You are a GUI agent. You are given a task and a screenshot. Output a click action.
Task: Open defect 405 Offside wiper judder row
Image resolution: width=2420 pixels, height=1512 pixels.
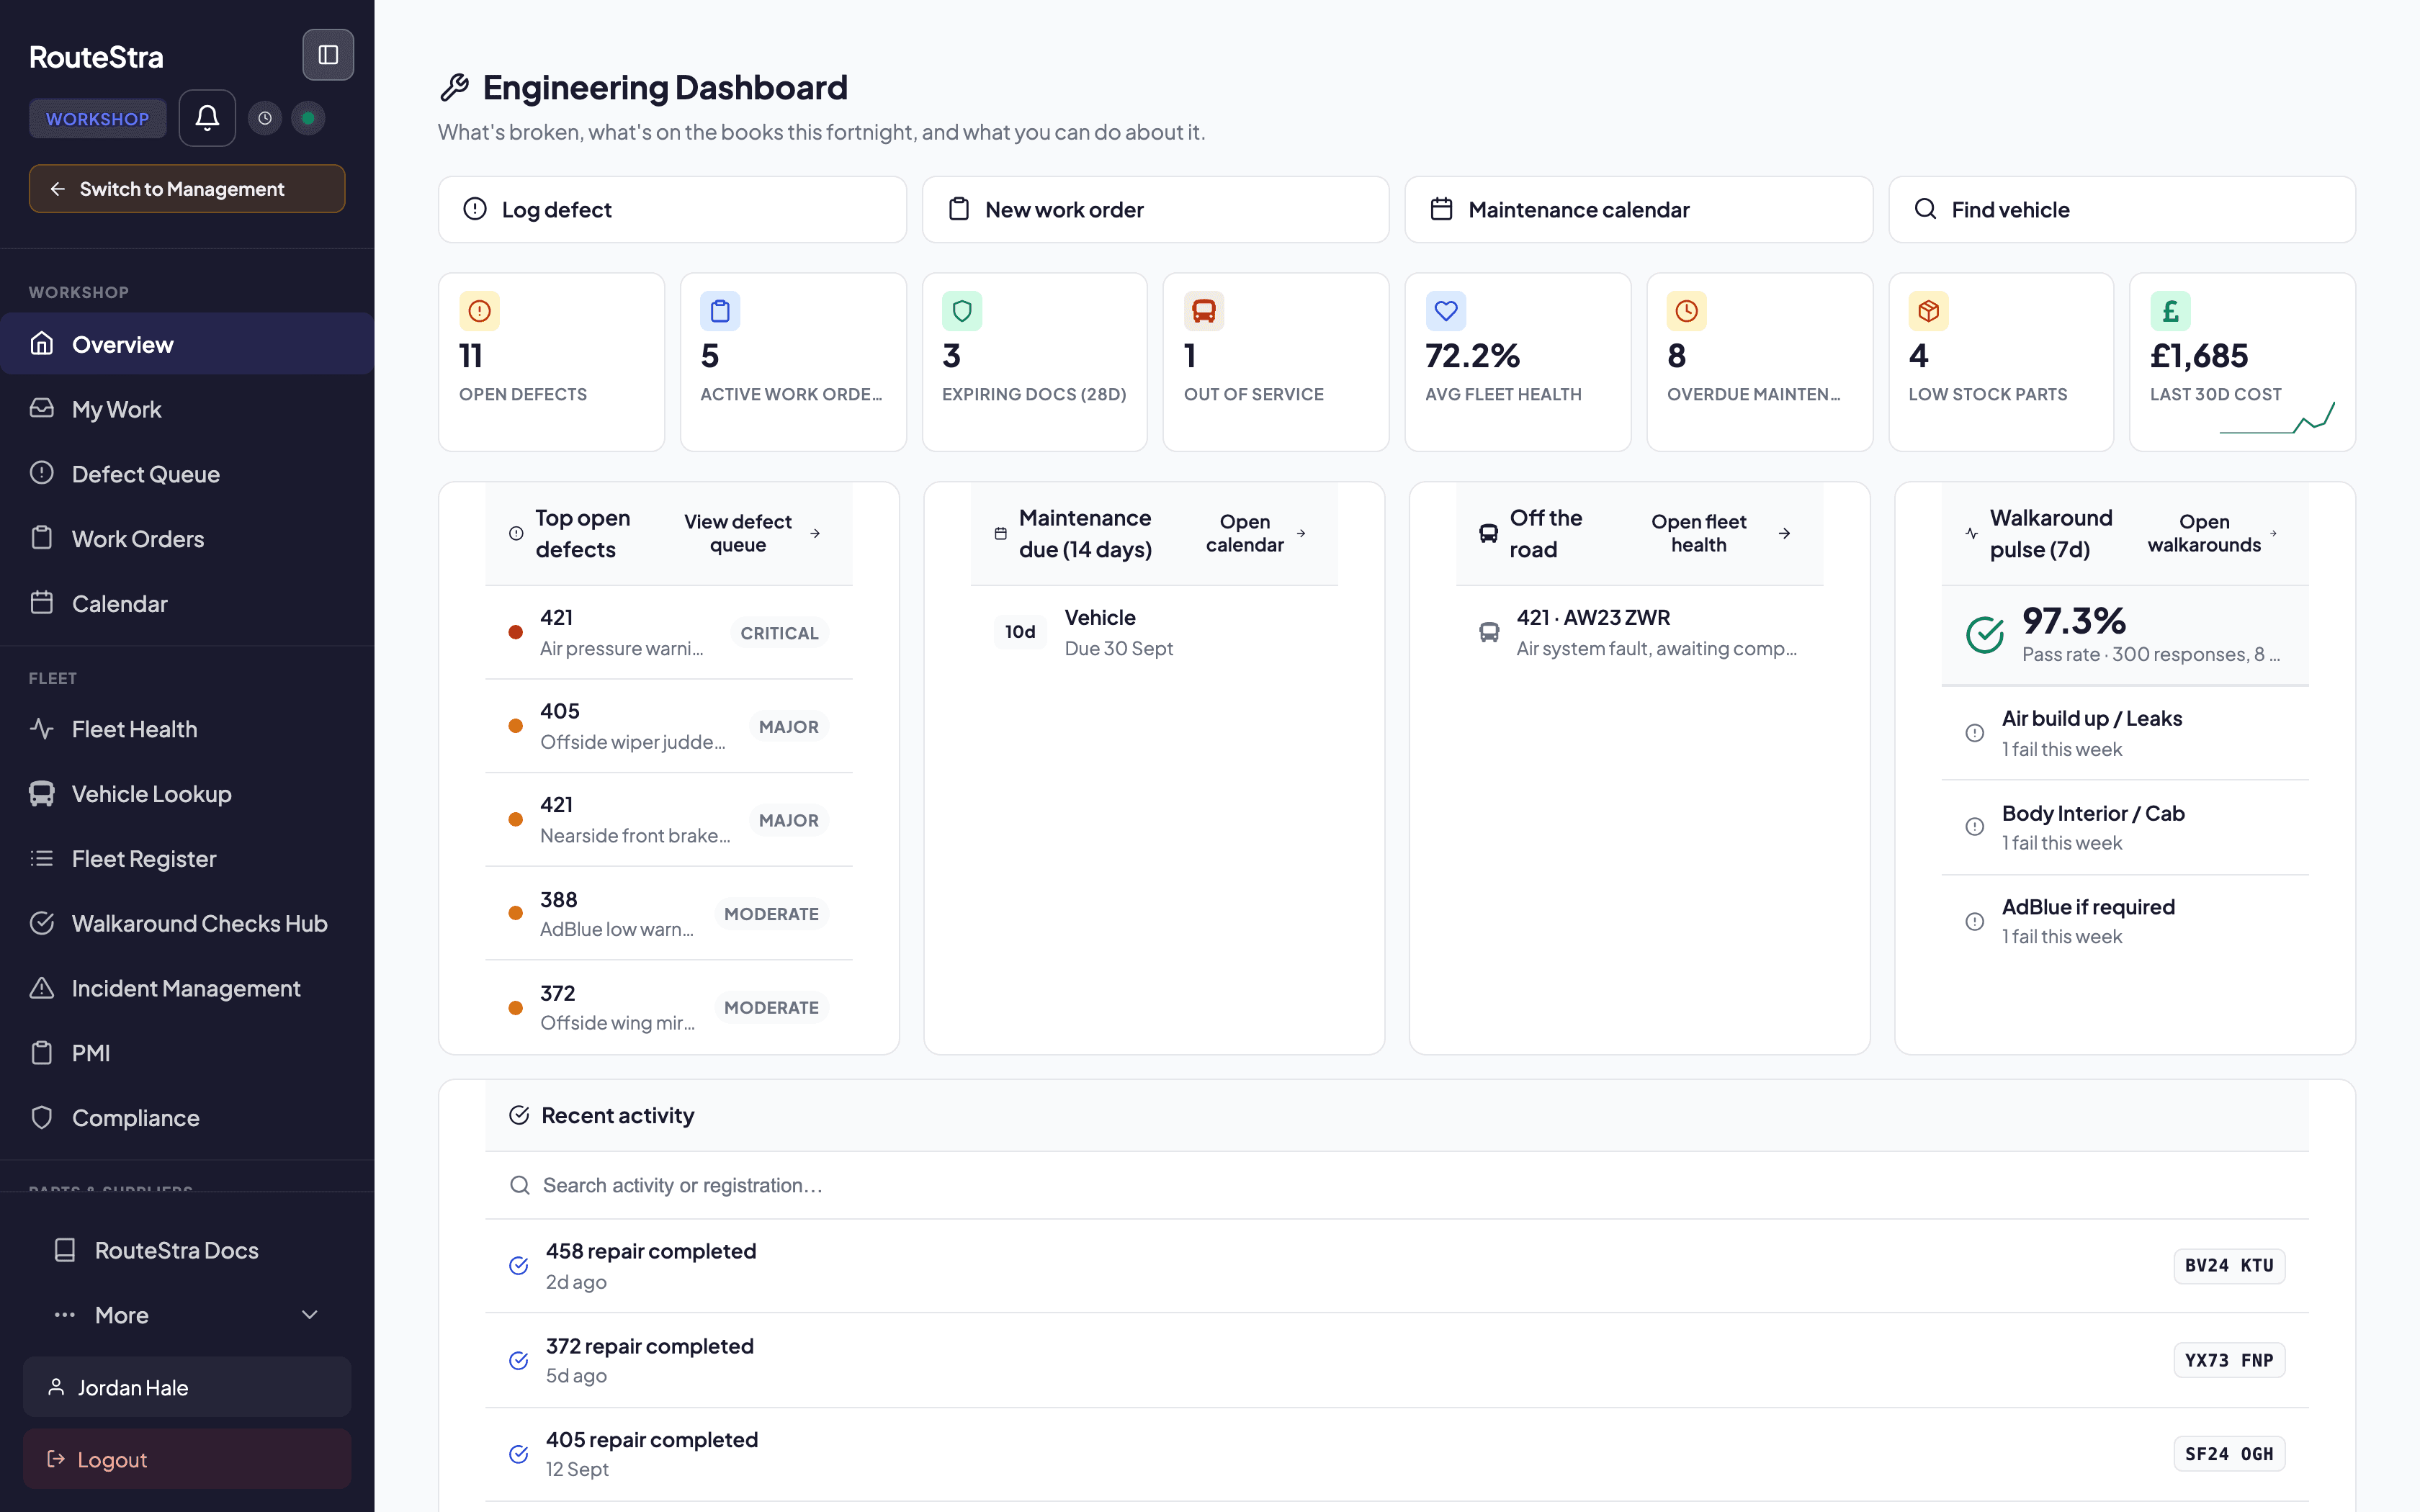(669, 727)
